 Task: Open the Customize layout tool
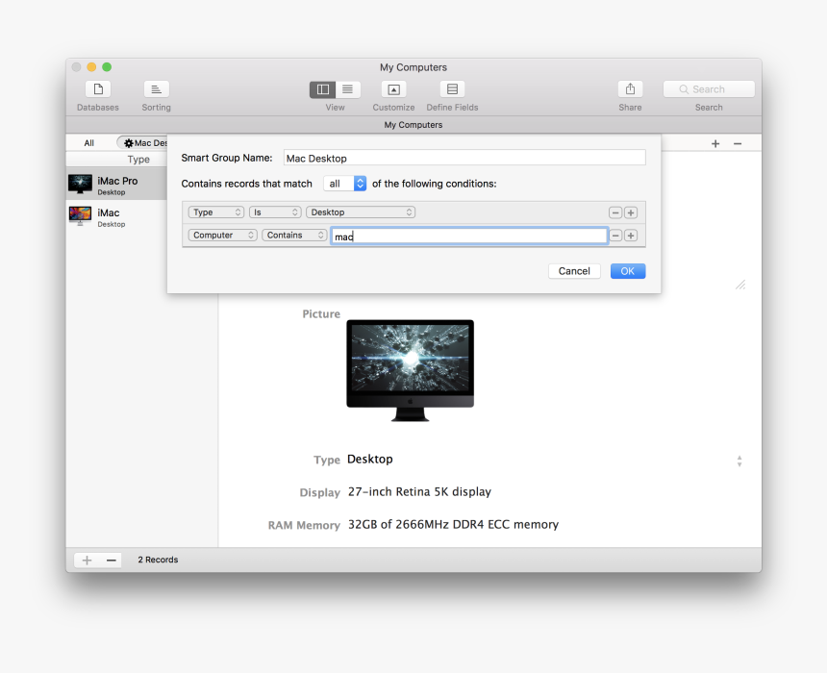click(393, 89)
